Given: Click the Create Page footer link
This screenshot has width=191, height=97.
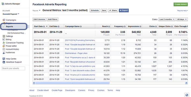Looking at the screenshot, I should coord(57,90).
